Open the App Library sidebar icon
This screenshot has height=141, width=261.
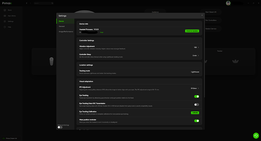point(5,16)
